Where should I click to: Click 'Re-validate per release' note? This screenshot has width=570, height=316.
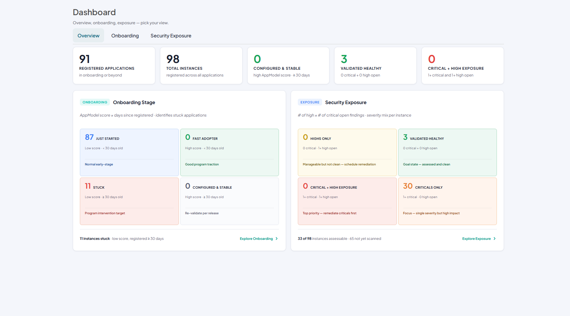[202, 213]
